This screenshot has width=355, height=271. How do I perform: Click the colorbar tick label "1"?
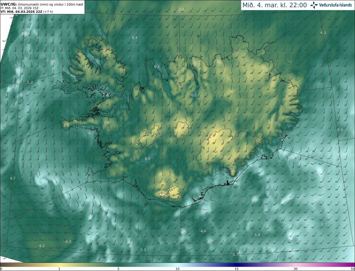[x=59, y=269]
